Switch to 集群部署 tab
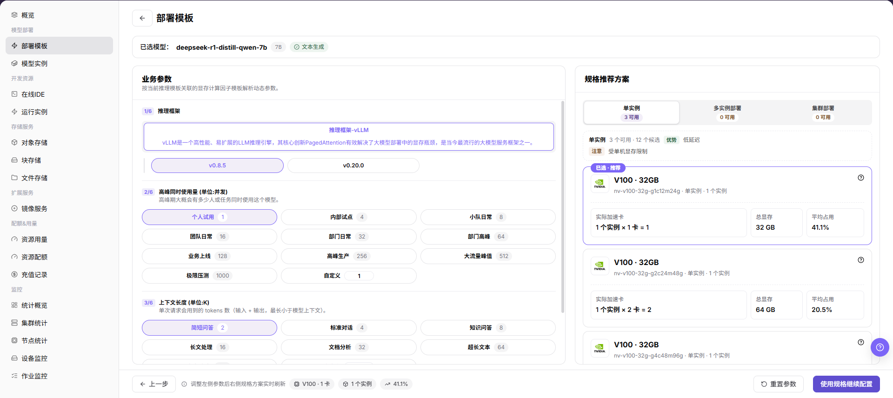 coord(823,113)
